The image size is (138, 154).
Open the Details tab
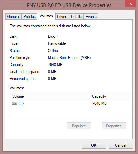click(76, 17)
